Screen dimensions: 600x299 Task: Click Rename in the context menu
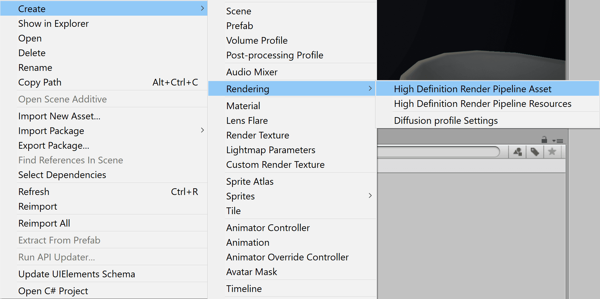35,67
